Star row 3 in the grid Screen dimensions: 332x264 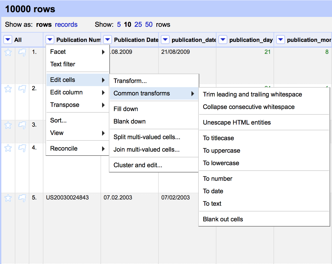tap(8, 125)
